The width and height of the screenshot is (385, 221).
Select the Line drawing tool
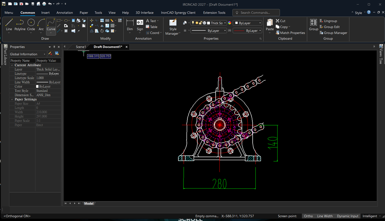(9, 25)
